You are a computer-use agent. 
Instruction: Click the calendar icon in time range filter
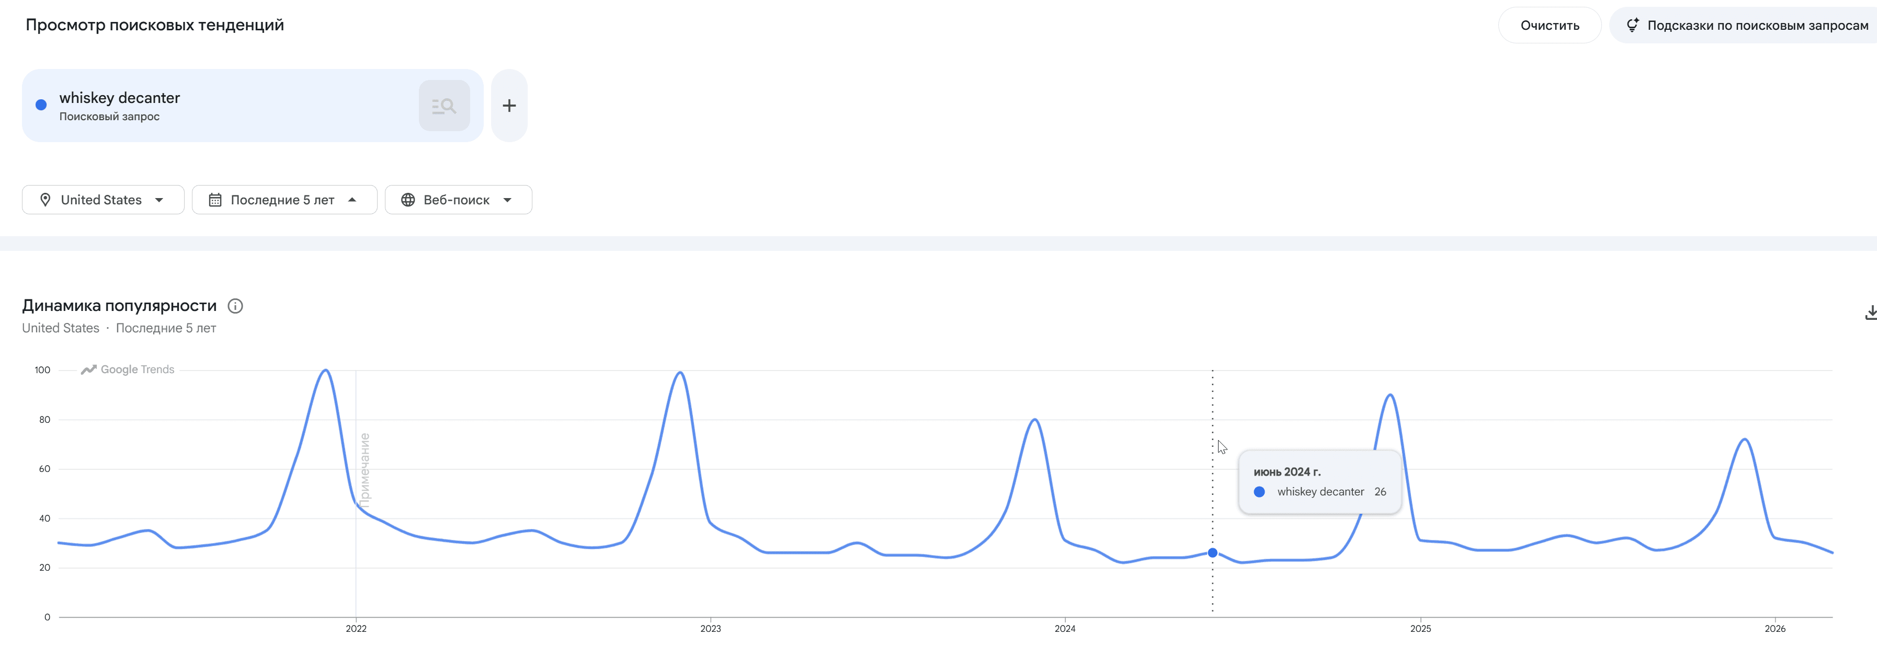click(215, 199)
